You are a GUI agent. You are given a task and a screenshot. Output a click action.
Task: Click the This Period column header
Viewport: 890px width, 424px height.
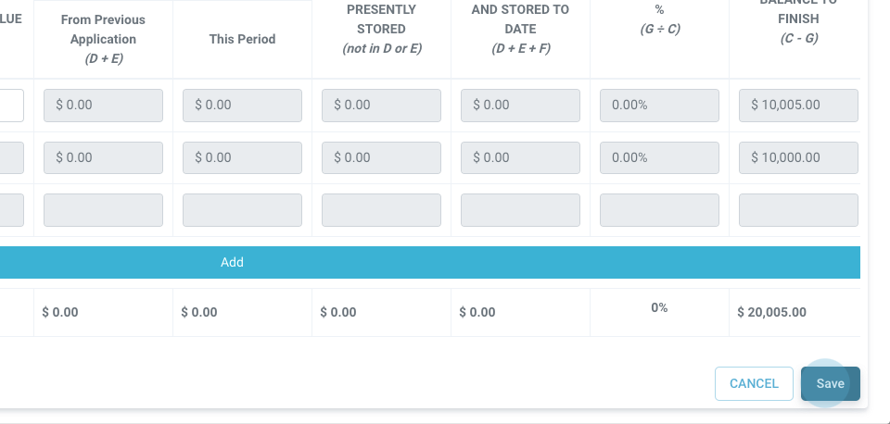click(x=242, y=39)
